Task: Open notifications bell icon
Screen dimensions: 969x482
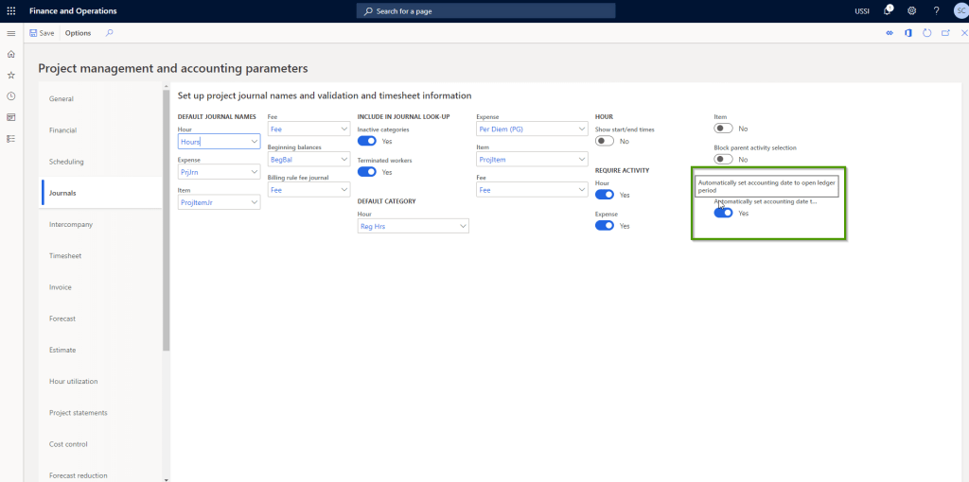Action: [888, 10]
